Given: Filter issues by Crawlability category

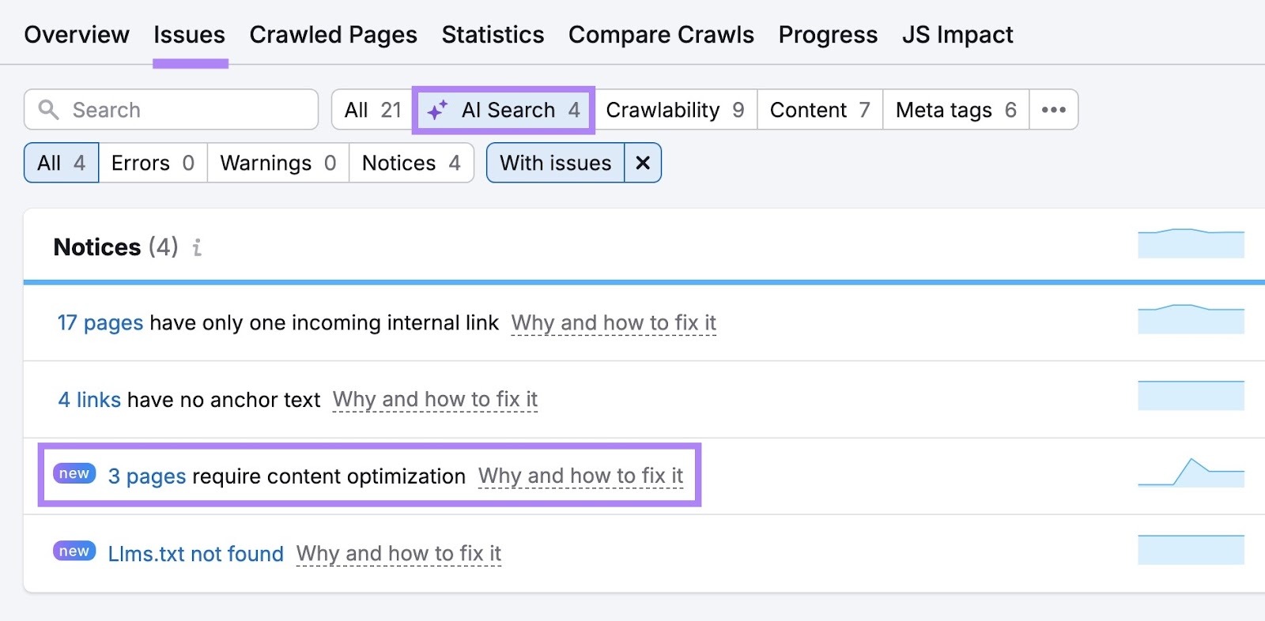Looking at the screenshot, I should [x=675, y=110].
